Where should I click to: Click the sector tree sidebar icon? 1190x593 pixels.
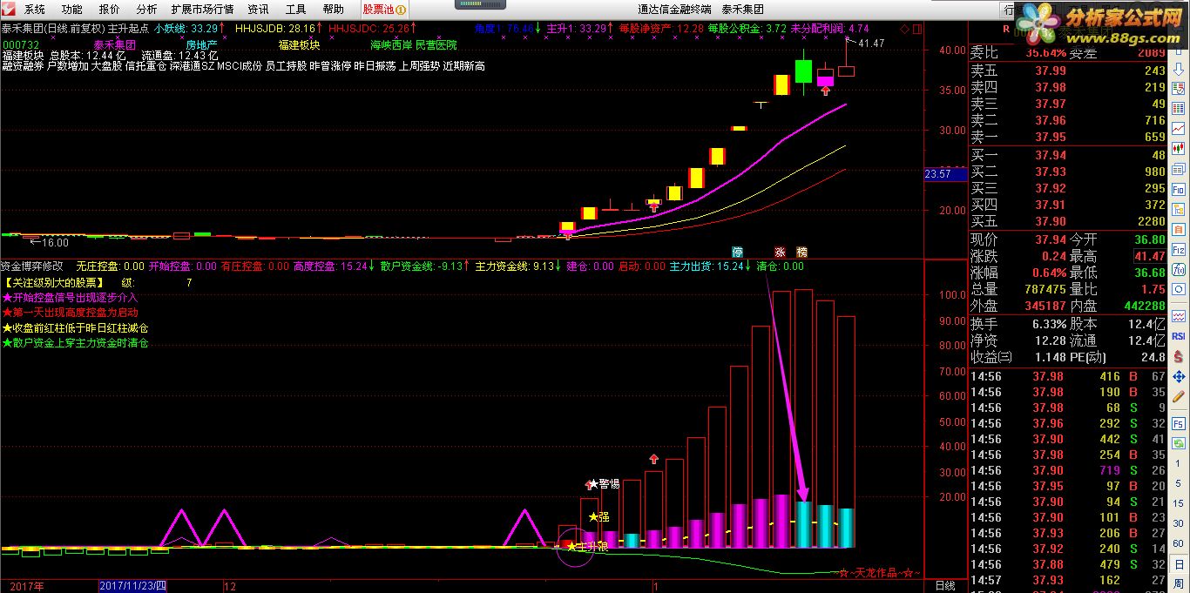coord(1179,208)
